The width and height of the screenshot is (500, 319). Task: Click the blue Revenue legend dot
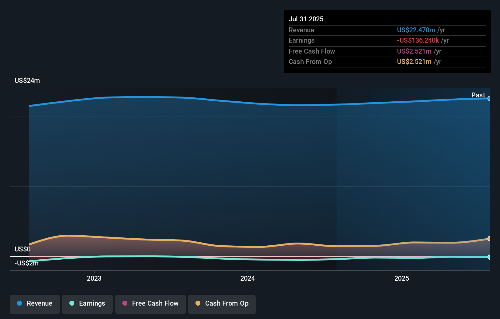19,303
